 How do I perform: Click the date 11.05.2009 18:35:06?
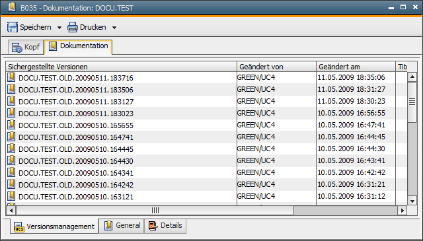click(351, 78)
